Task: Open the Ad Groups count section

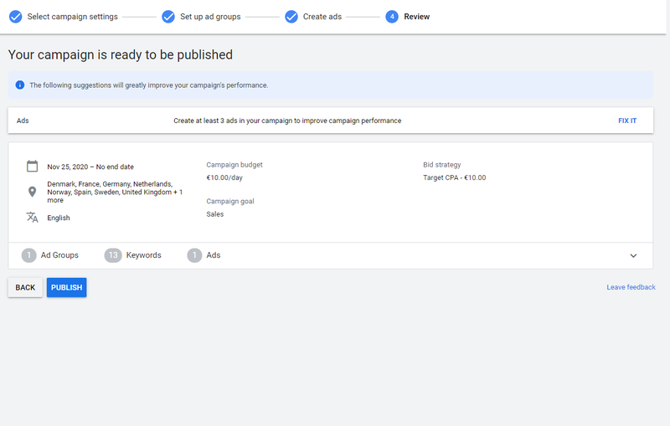Action: (50, 255)
